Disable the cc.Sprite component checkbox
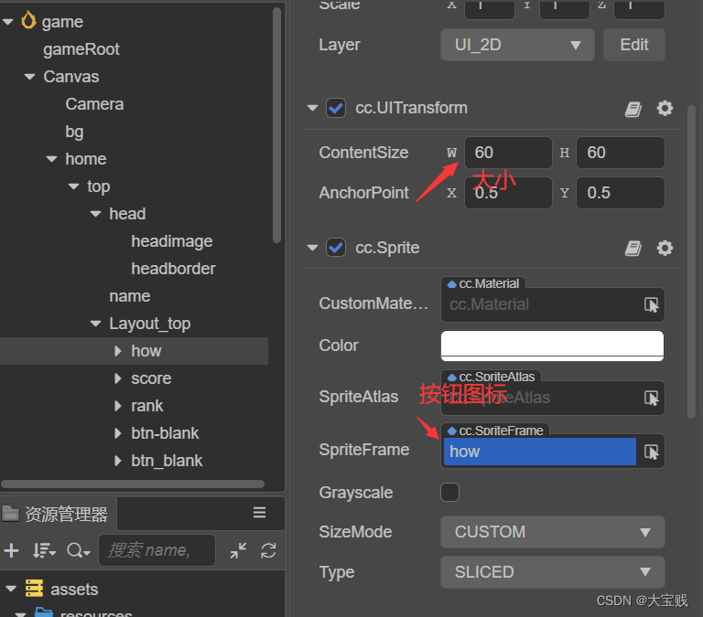 pos(336,248)
